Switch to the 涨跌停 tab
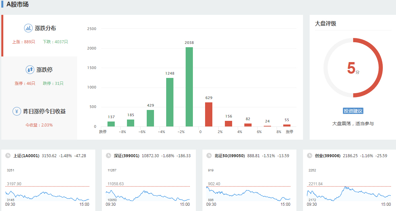The image size is (396, 211). (45, 70)
